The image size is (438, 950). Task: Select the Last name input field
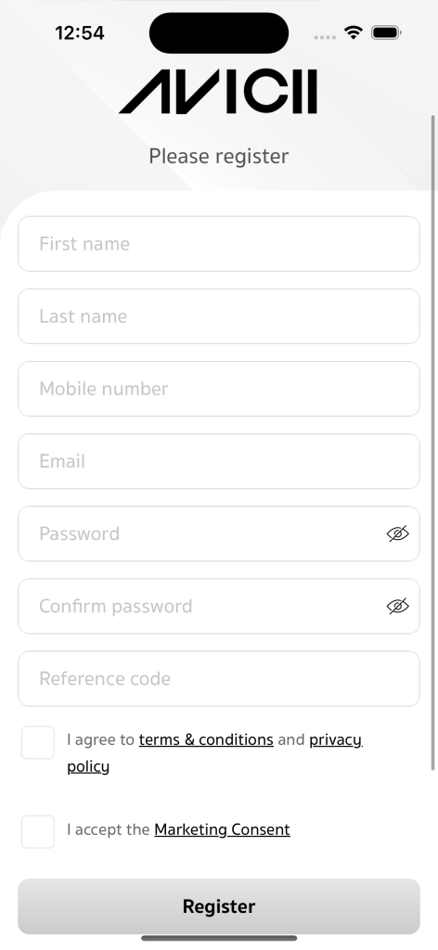tap(219, 316)
